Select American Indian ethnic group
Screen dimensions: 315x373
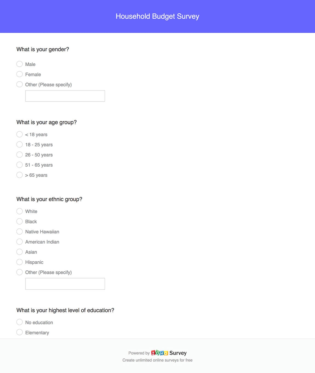point(19,242)
